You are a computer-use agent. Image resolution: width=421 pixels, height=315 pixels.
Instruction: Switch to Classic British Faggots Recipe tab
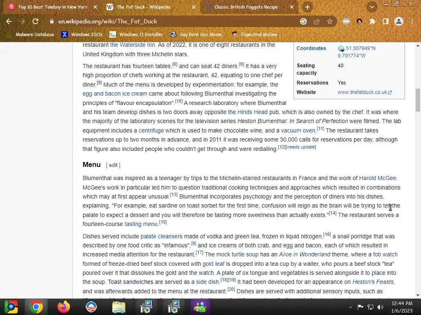(x=246, y=7)
